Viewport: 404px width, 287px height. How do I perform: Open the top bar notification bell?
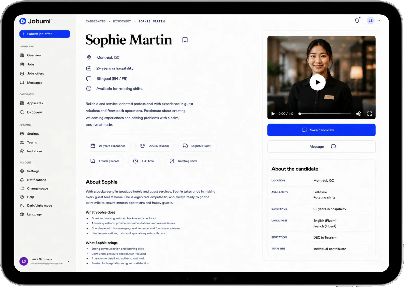[357, 21]
